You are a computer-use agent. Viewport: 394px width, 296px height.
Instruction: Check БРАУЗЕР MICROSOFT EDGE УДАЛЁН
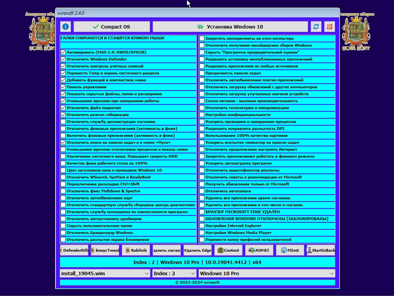click(x=202, y=212)
